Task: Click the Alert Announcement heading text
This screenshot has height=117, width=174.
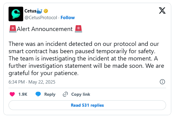Action: click(45, 29)
